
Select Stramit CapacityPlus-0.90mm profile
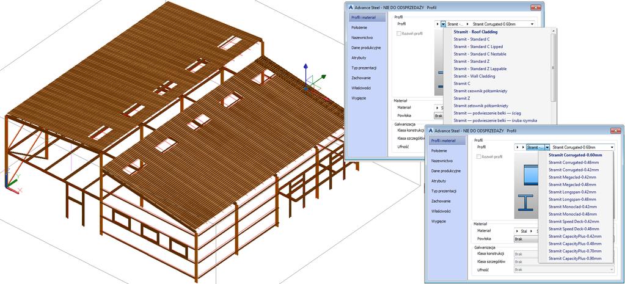(x=575, y=258)
